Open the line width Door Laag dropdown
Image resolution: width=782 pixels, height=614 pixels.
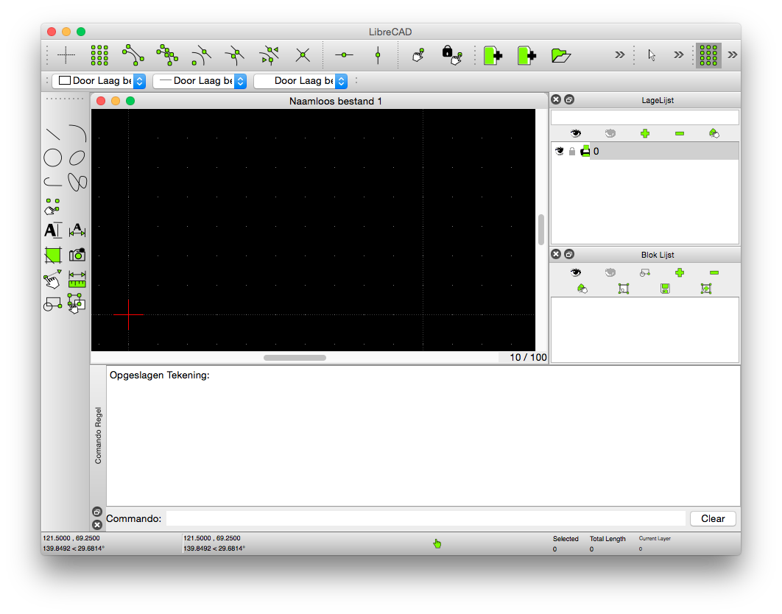tap(200, 81)
